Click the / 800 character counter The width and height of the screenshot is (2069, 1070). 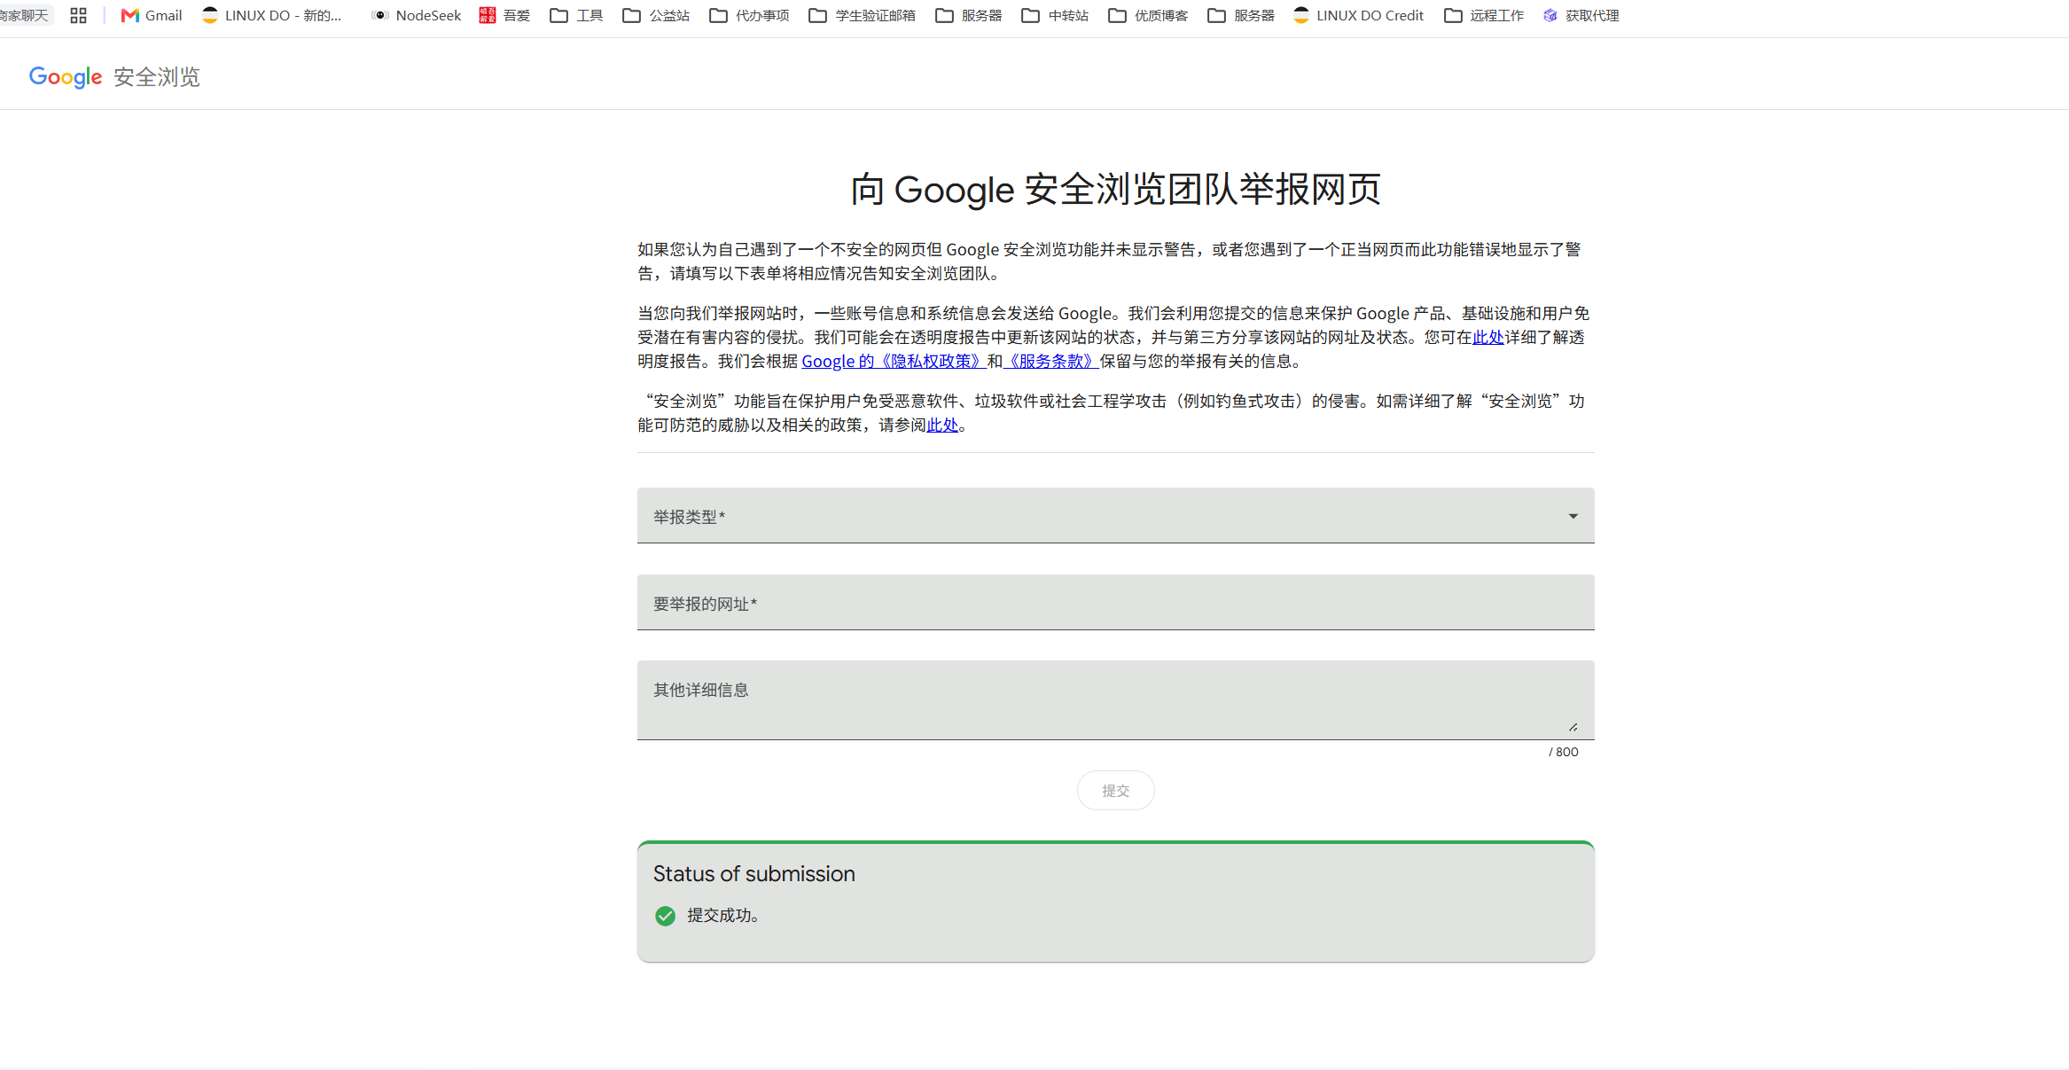(1564, 752)
